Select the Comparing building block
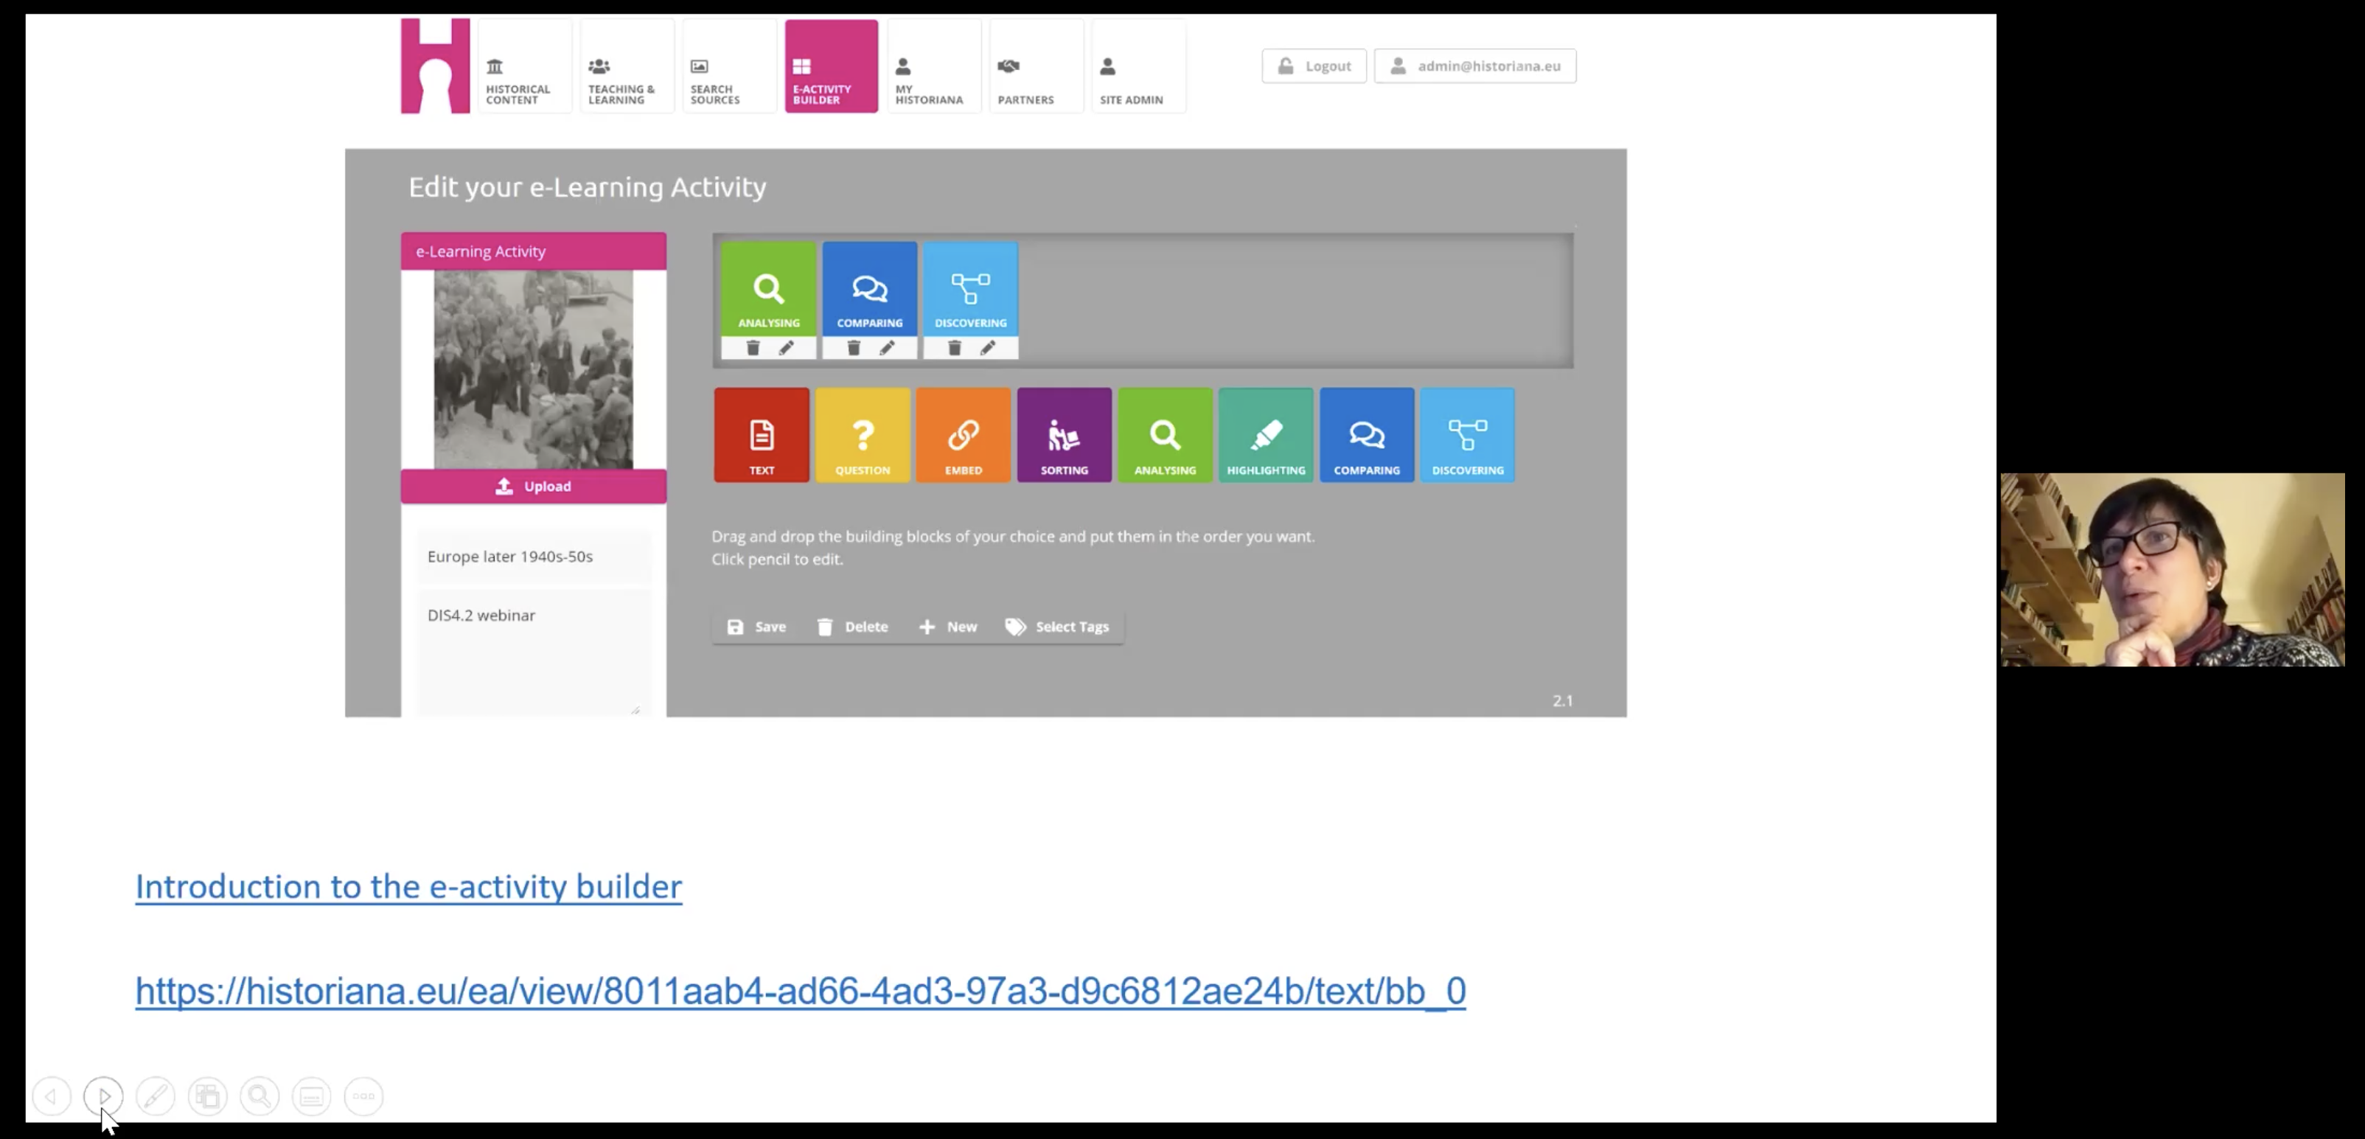The image size is (2365, 1139). (1367, 434)
